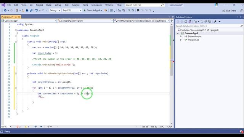Start debugging with the green play icon

85,10
